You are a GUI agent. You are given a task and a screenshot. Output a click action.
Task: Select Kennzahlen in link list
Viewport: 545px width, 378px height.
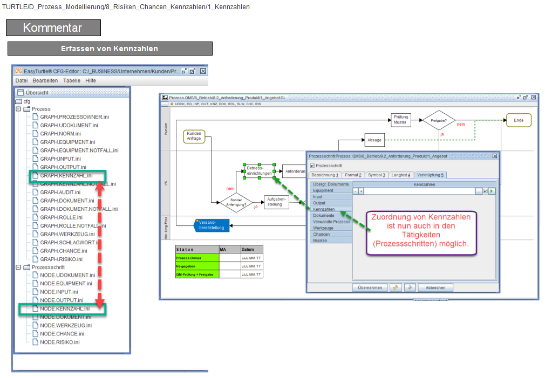(x=331, y=209)
